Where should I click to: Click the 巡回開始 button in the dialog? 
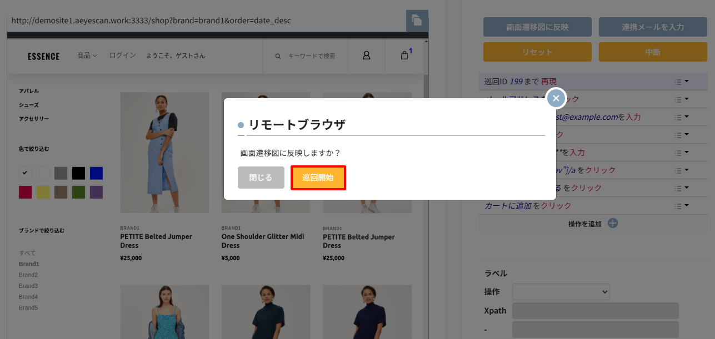318,178
